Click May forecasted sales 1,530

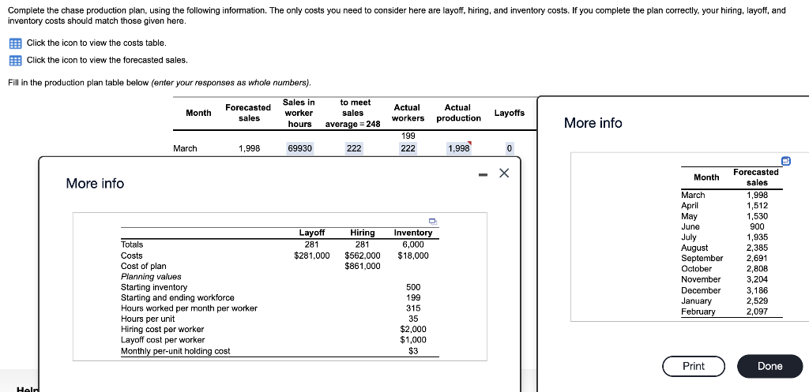click(x=757, y=216)
